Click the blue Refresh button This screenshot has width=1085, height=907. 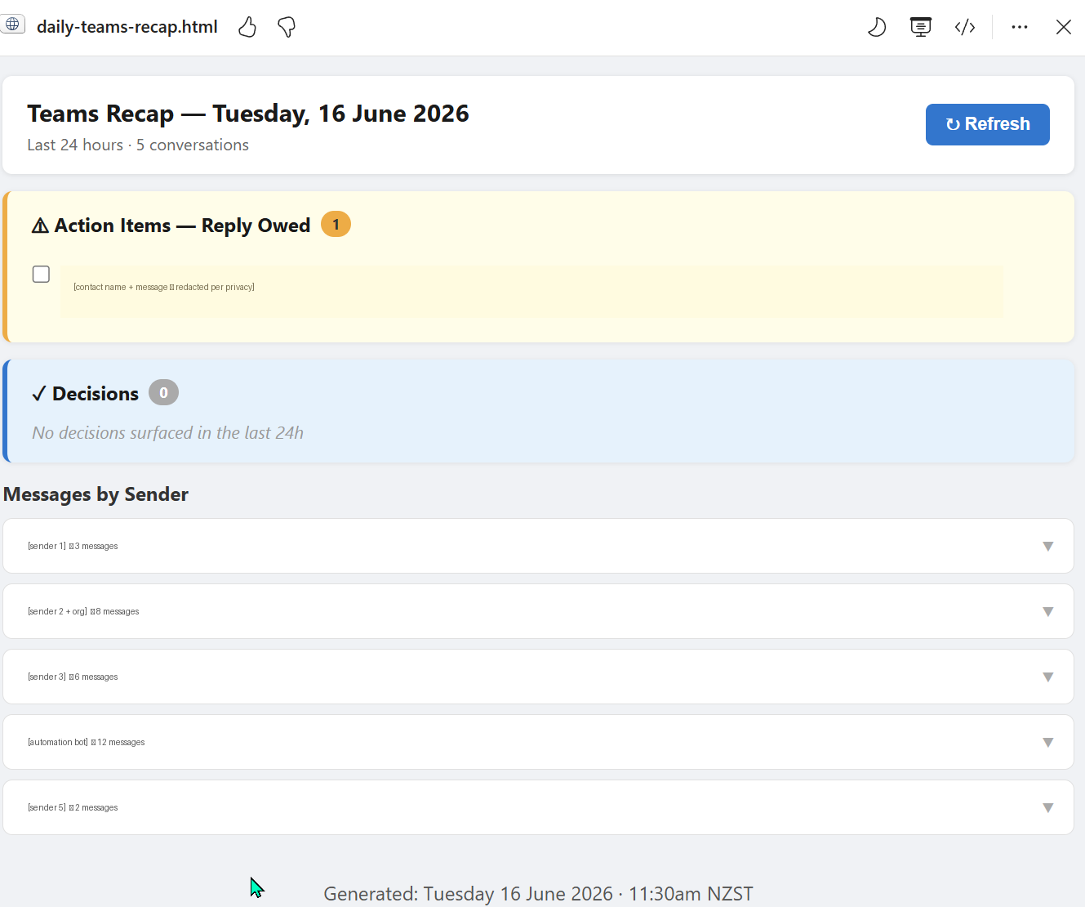tap(988, 124)
